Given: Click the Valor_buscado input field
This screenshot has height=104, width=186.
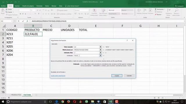Looking at the screenshot, I should pos(87,47).
